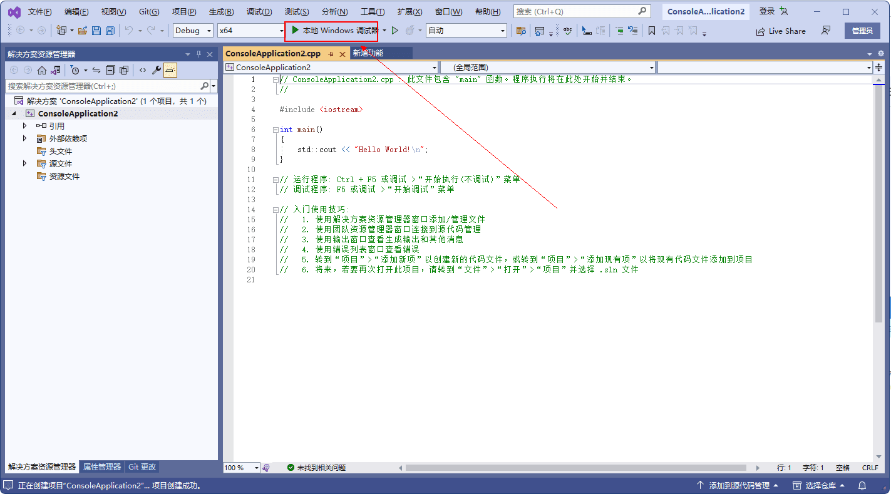Open the 调试(D) menu
Screen dimensions: 891x494
click(x=259, y=12)
